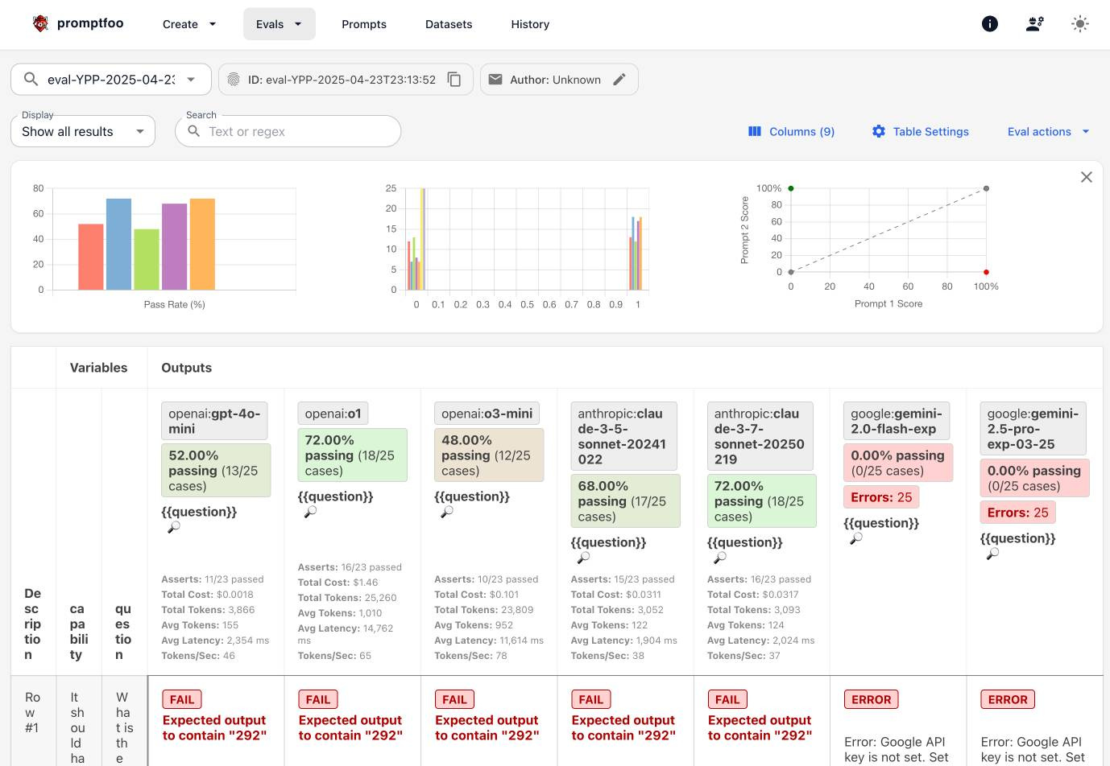Click the search magnifier in eval selector
This screenshot has width=1110, height=766.
31,79
